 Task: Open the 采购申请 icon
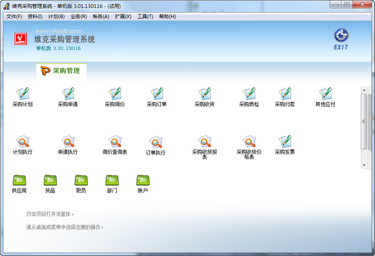(68, 97)
